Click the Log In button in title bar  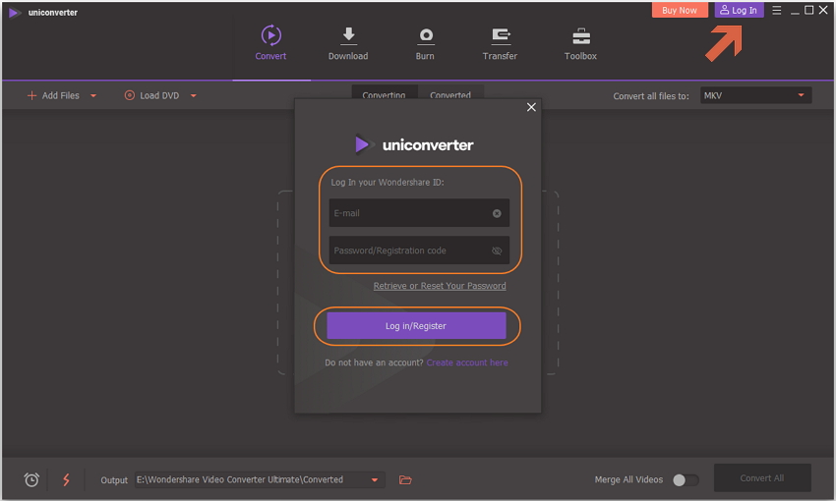[x=739, y=10]
